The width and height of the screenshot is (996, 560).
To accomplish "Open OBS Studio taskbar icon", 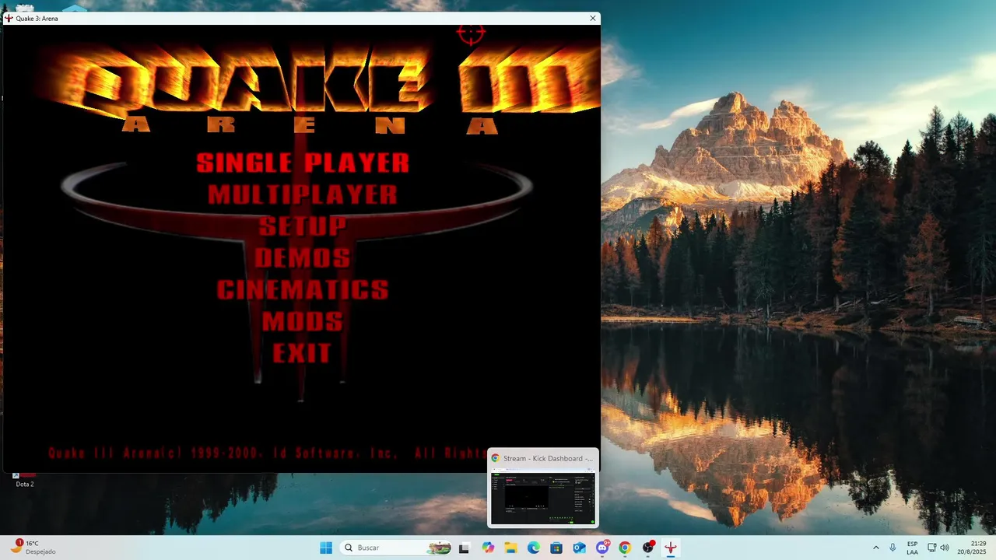I will (648, 548).
